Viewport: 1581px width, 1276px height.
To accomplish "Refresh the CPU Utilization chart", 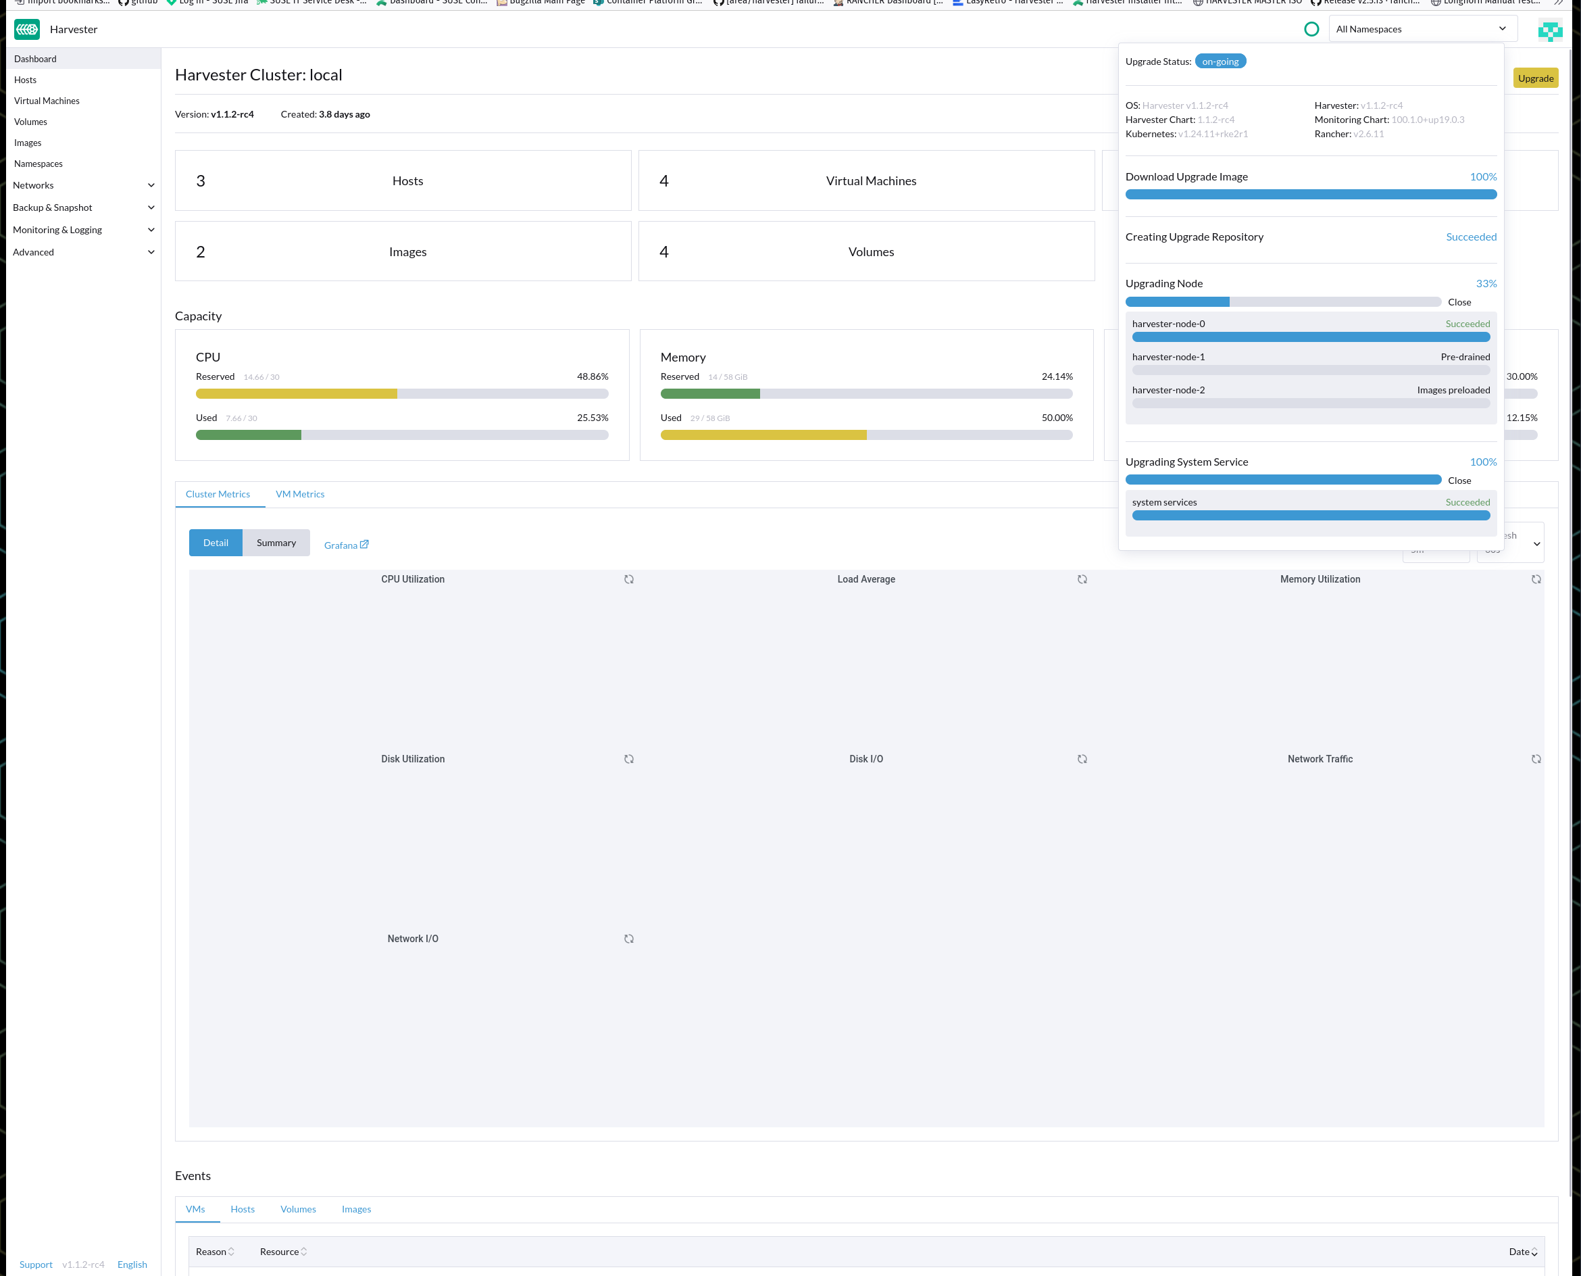I will (x=629, y=579).
